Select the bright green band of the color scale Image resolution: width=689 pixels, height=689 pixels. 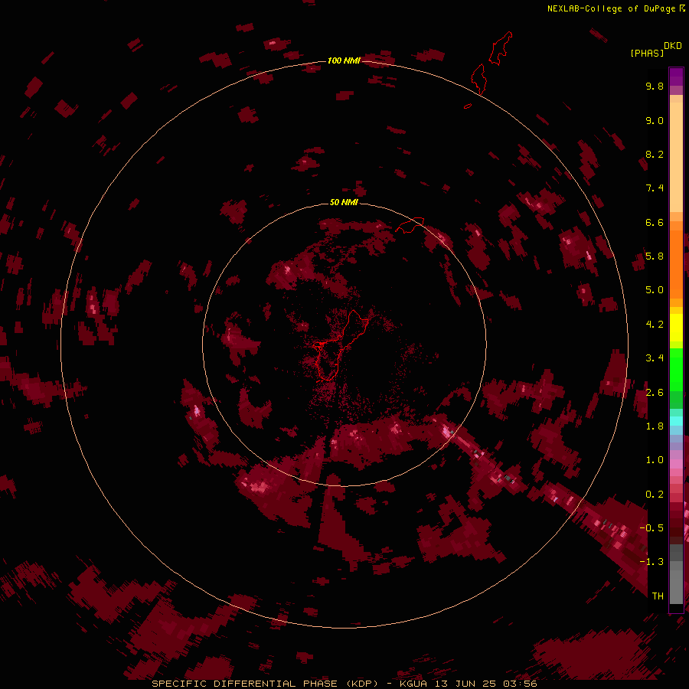click(x=676, y=369)
